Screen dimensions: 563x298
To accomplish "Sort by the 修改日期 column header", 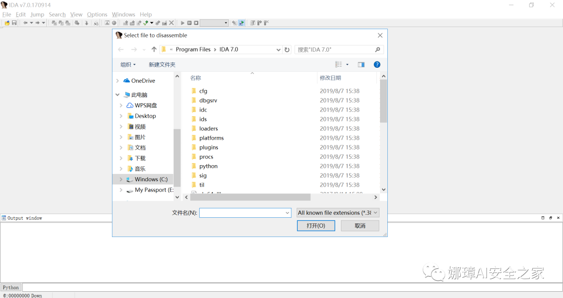I will tap(331, 78).
